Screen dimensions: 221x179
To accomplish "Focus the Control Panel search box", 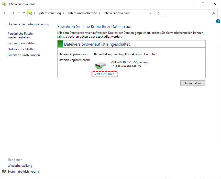I will (192, 13).
